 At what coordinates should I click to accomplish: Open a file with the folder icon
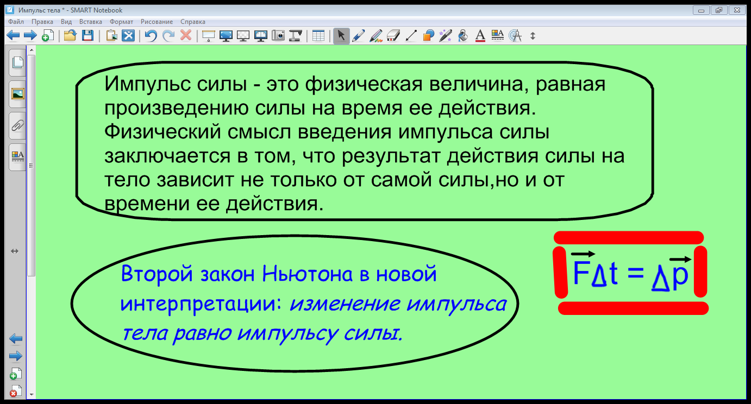70,36
